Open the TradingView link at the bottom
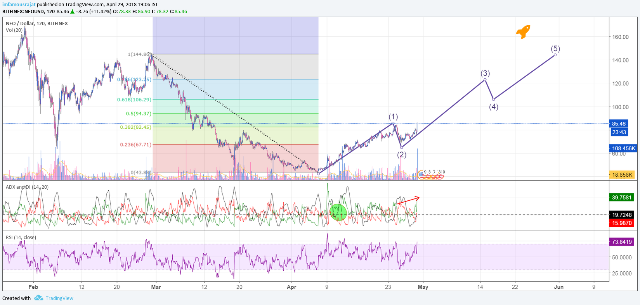Image resolution: width=640 pixels, height=305 pixels. (x=59, y=298)
